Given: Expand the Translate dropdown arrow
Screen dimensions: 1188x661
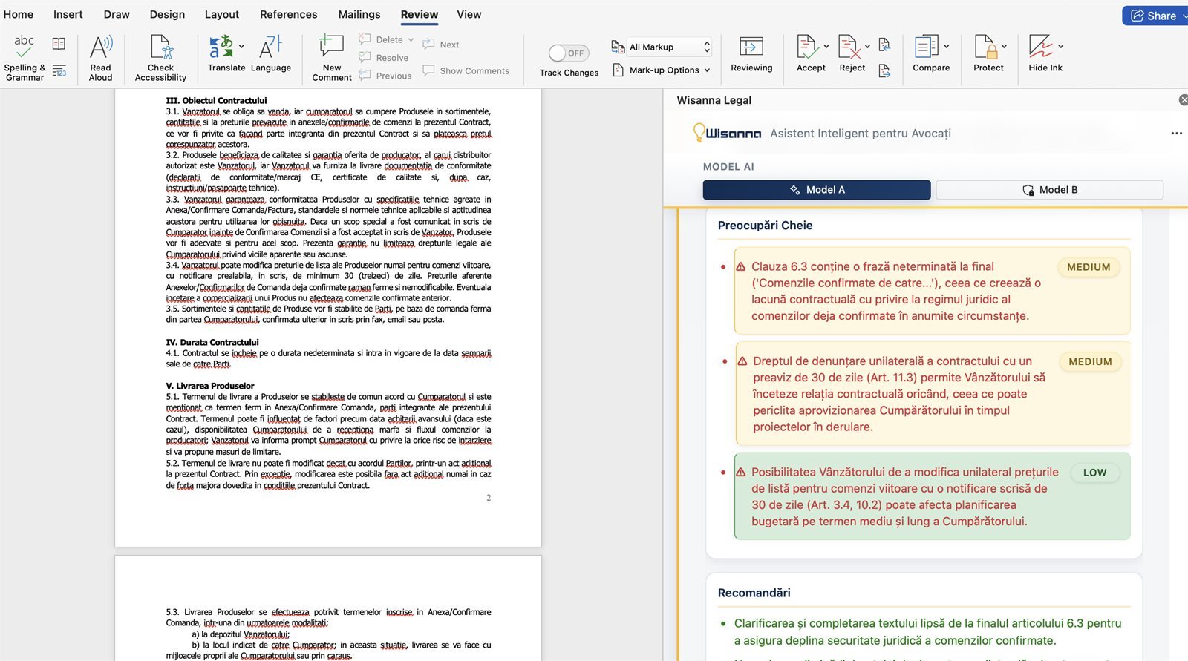Looking at the screenshot, I should [241, 46].
